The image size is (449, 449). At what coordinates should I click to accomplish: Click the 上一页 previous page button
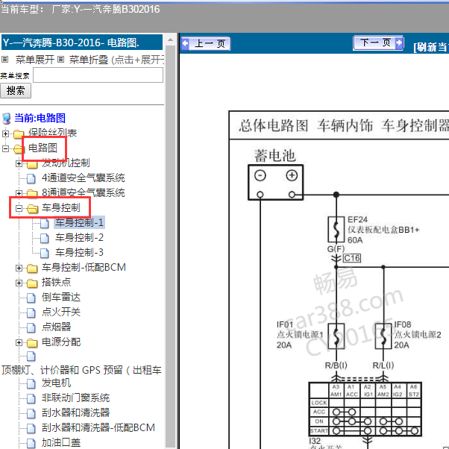[206, 44]
